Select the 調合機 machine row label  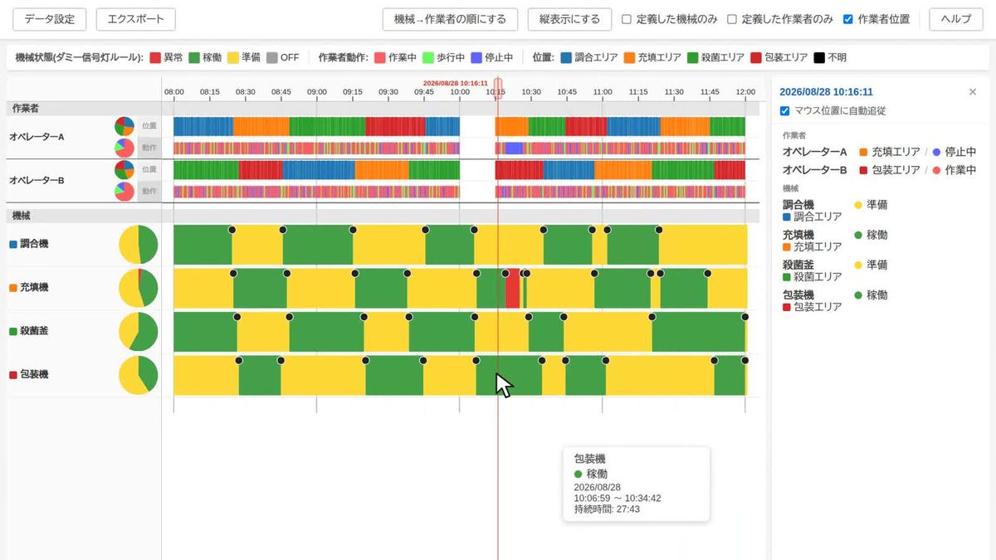point(34,244)
